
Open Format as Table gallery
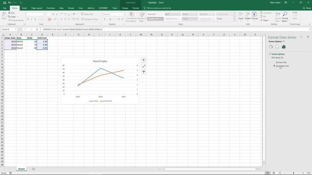(142, 17)
